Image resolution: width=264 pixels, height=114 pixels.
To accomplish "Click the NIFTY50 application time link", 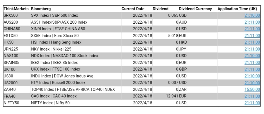I will (252, 103).
